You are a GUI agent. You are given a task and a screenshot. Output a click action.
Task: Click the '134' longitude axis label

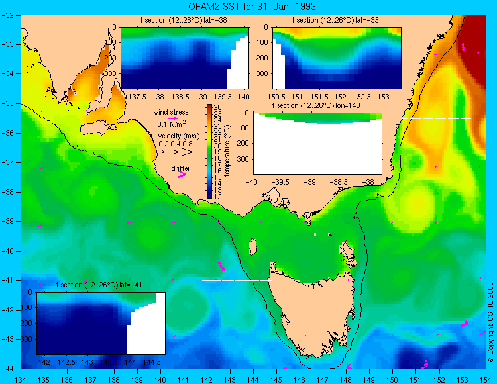coord(21,380)
